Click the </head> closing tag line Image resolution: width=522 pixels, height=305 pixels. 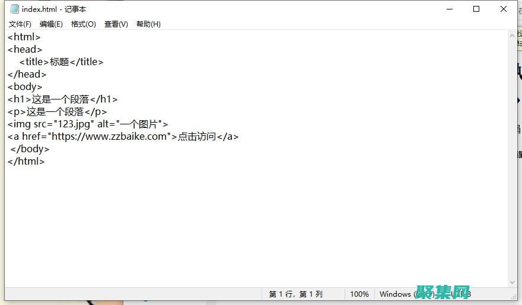(27, 75)
